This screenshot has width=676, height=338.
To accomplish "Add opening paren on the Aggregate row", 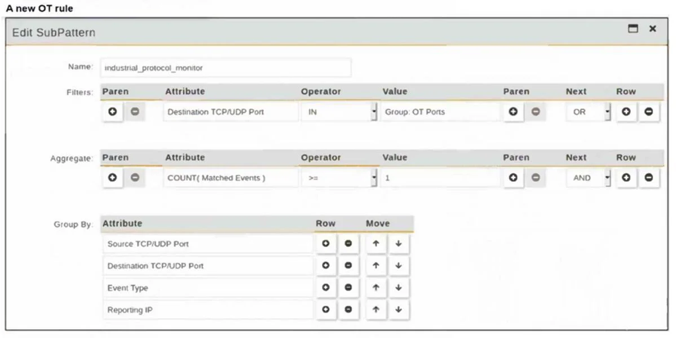I will tap(113, 178).
